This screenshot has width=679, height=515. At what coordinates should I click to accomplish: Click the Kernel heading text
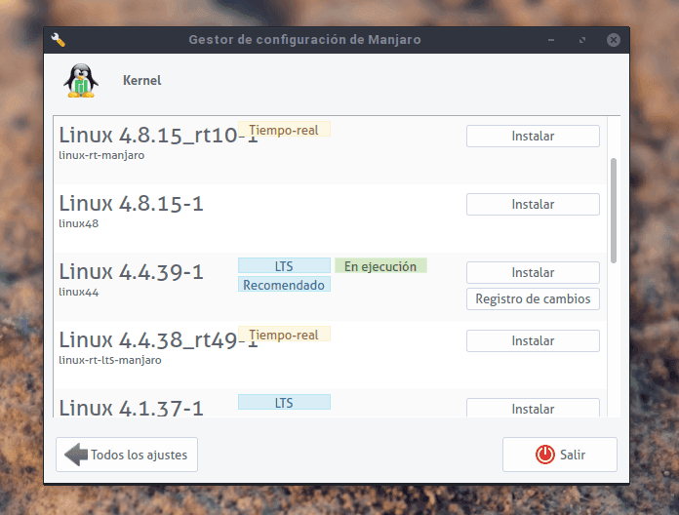[142, 81]
